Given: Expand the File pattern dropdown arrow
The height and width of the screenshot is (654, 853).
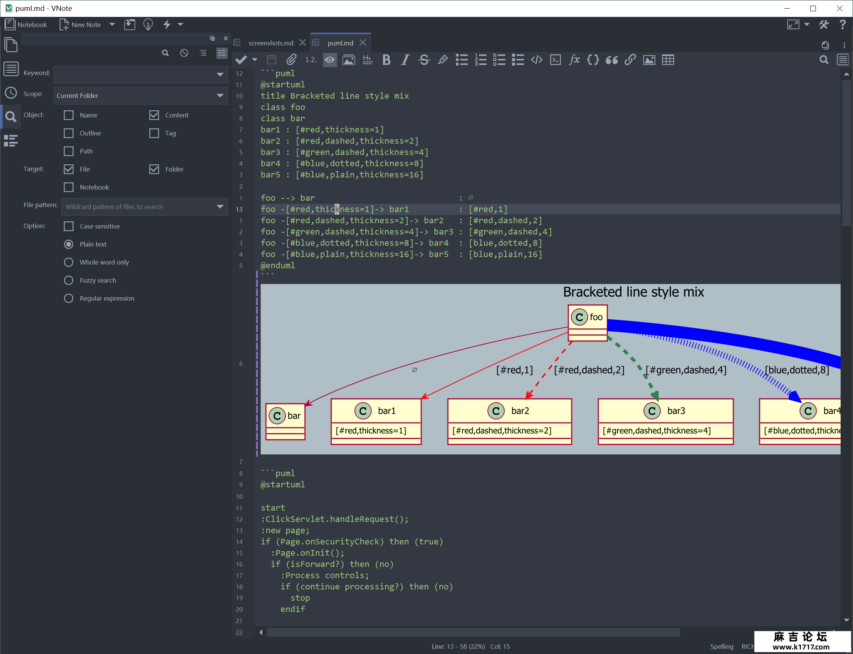Looking at the screenshot, I should [220, 207].
